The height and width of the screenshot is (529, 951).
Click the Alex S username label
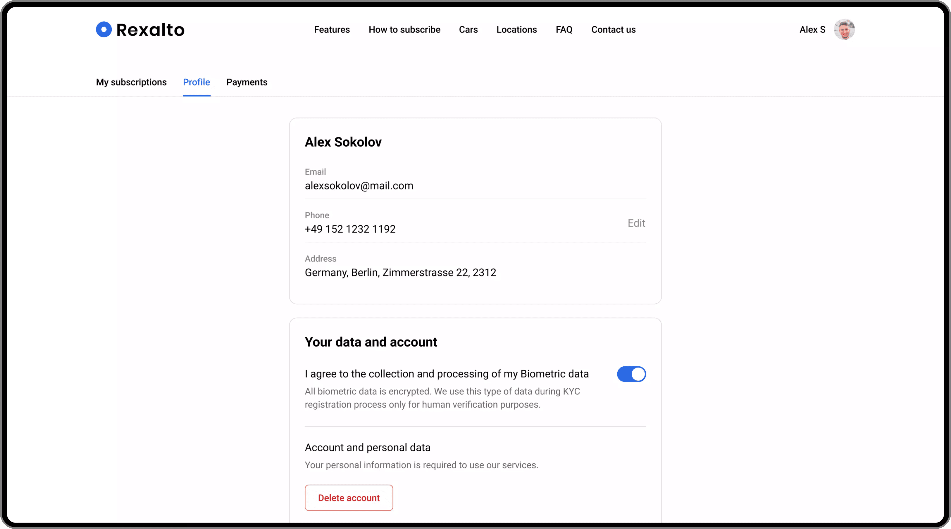pos(812,29)
